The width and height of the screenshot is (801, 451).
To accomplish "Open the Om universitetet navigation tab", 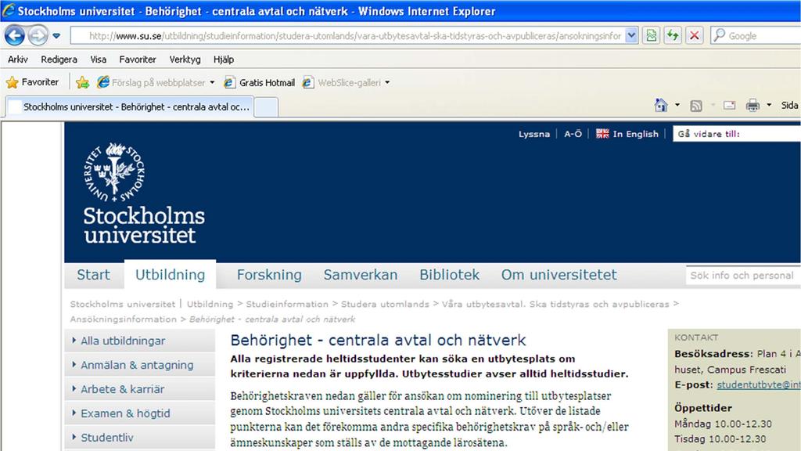I will (x=559, y=275).
